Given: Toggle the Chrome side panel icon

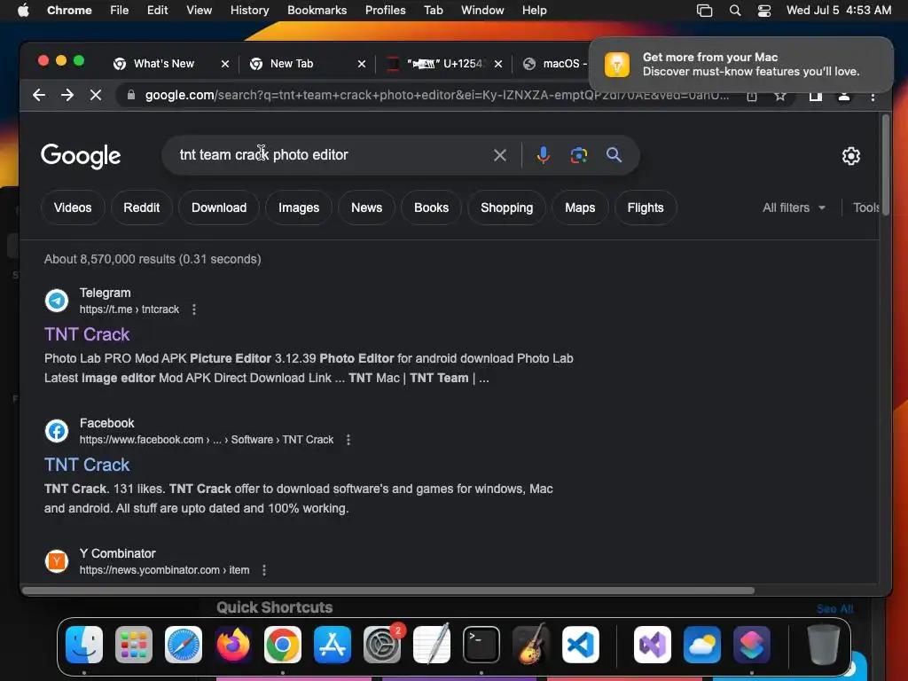Looking at the screenshot, I should 816,96.
